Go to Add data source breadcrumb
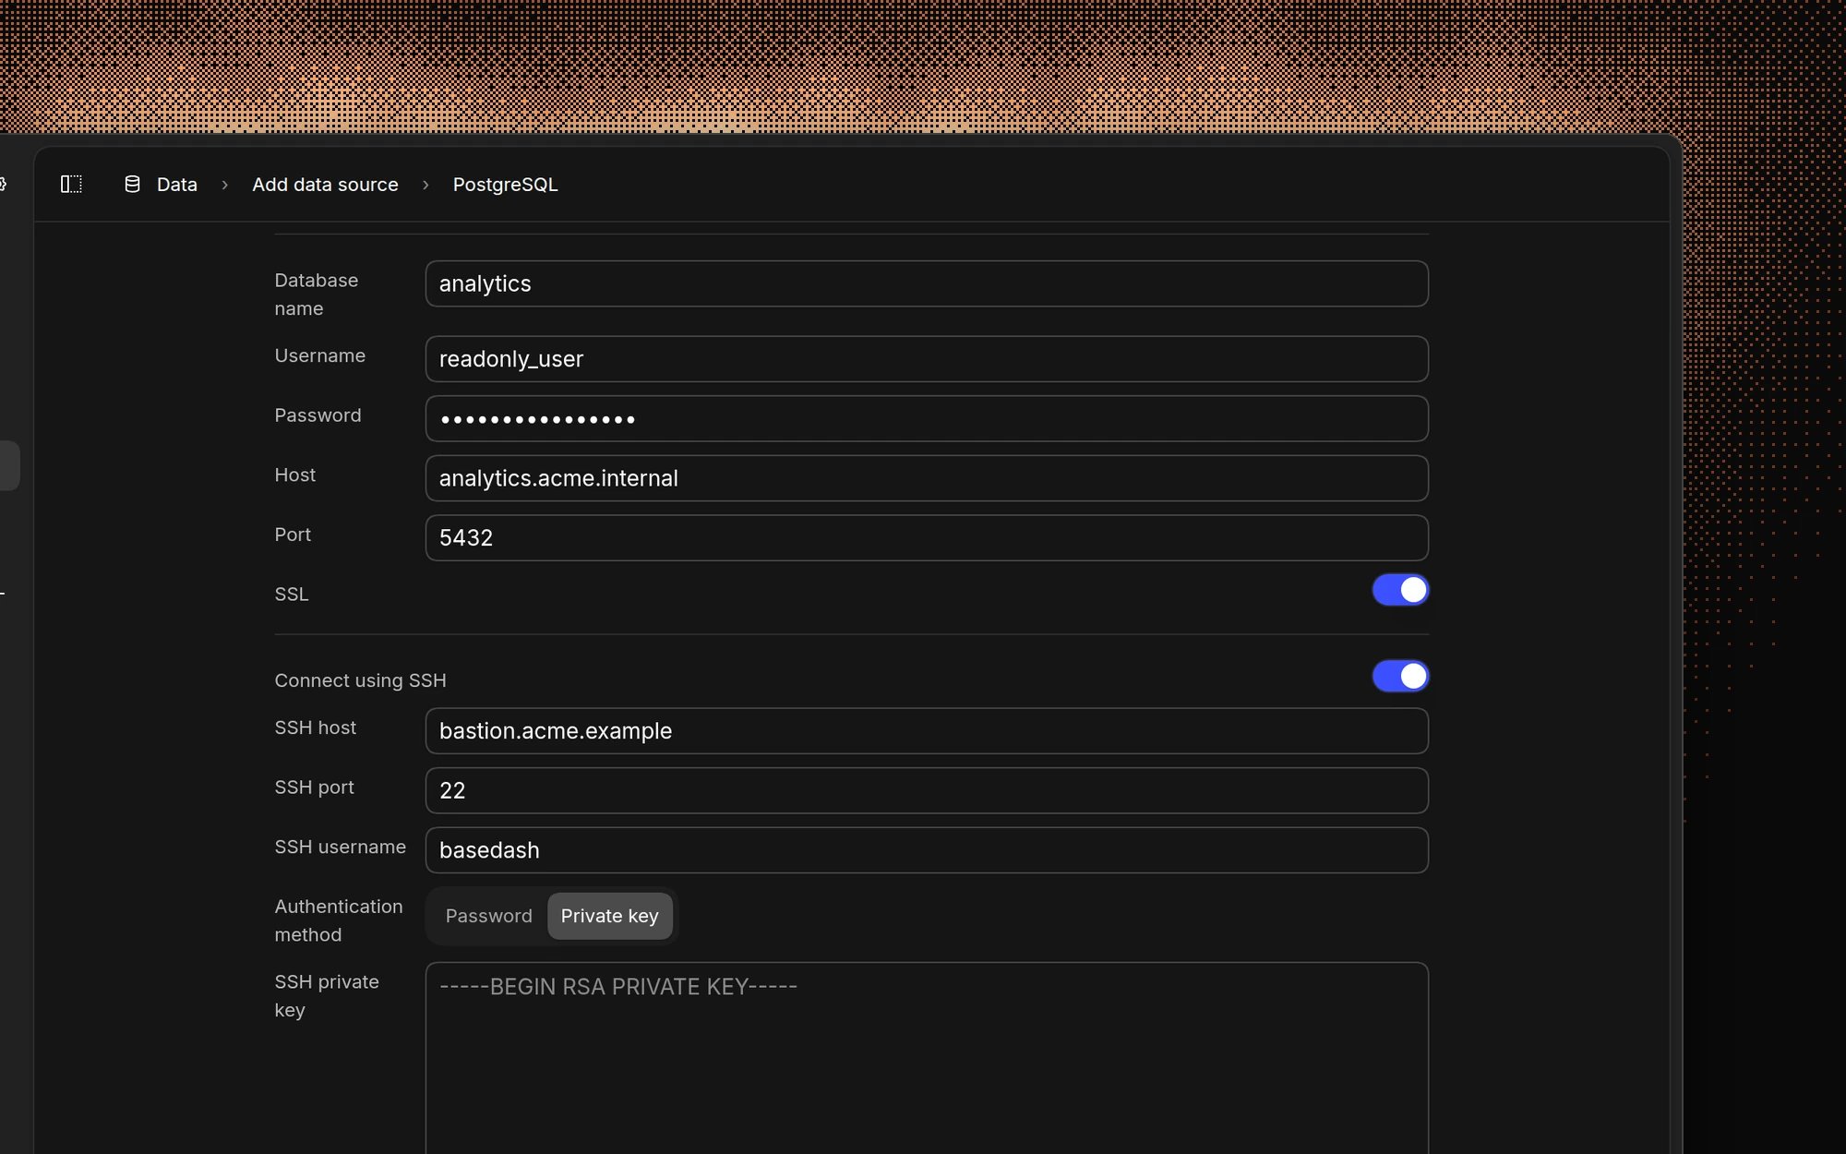 325,185
